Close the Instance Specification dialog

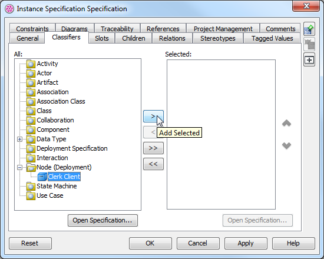tap(306, 6)
